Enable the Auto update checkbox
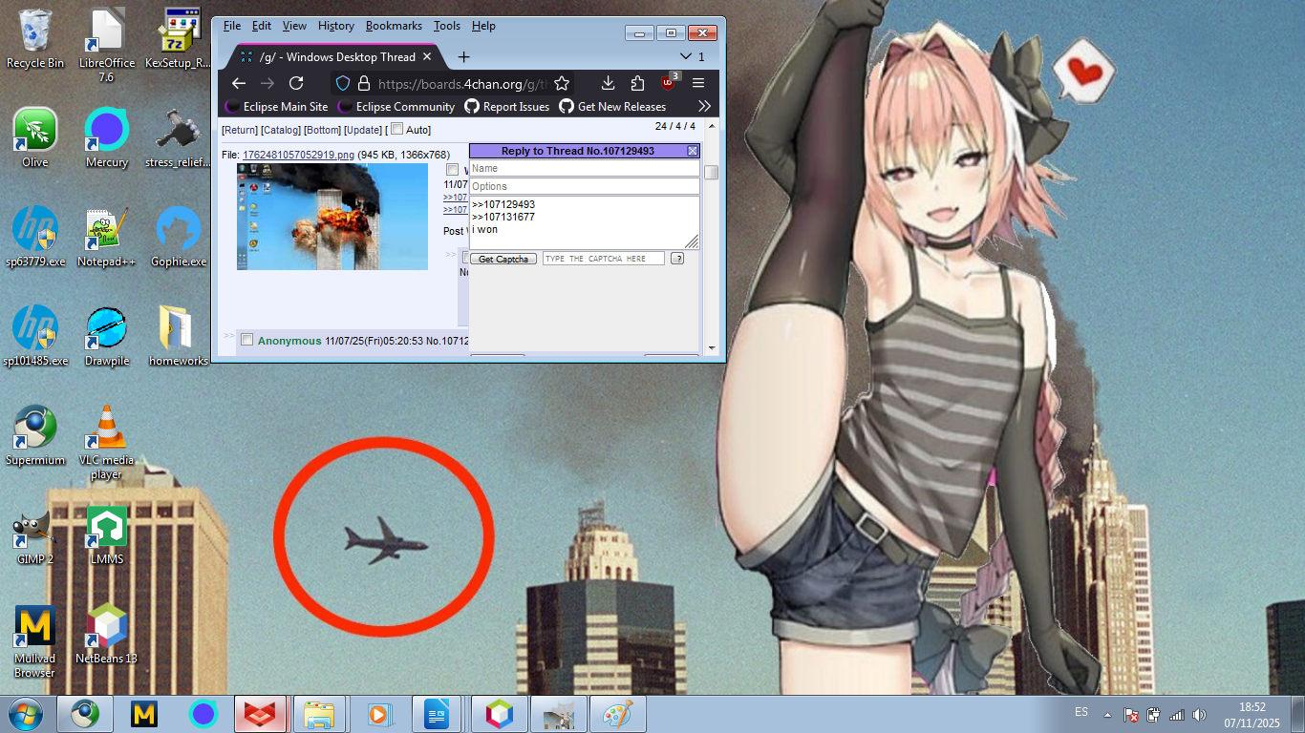The image size is (1305, 733). pos(397,129)
